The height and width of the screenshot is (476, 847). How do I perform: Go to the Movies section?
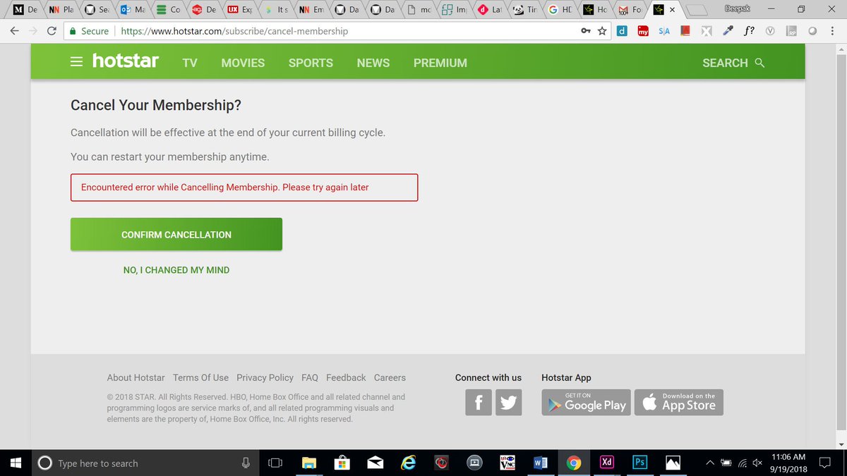(243, 63)
